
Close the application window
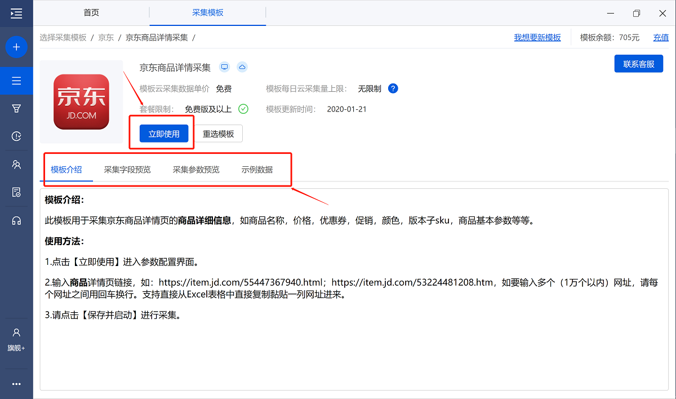point(662,13)
